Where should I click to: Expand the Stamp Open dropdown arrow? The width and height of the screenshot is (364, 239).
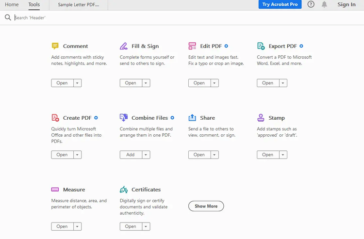click(283, 155)
